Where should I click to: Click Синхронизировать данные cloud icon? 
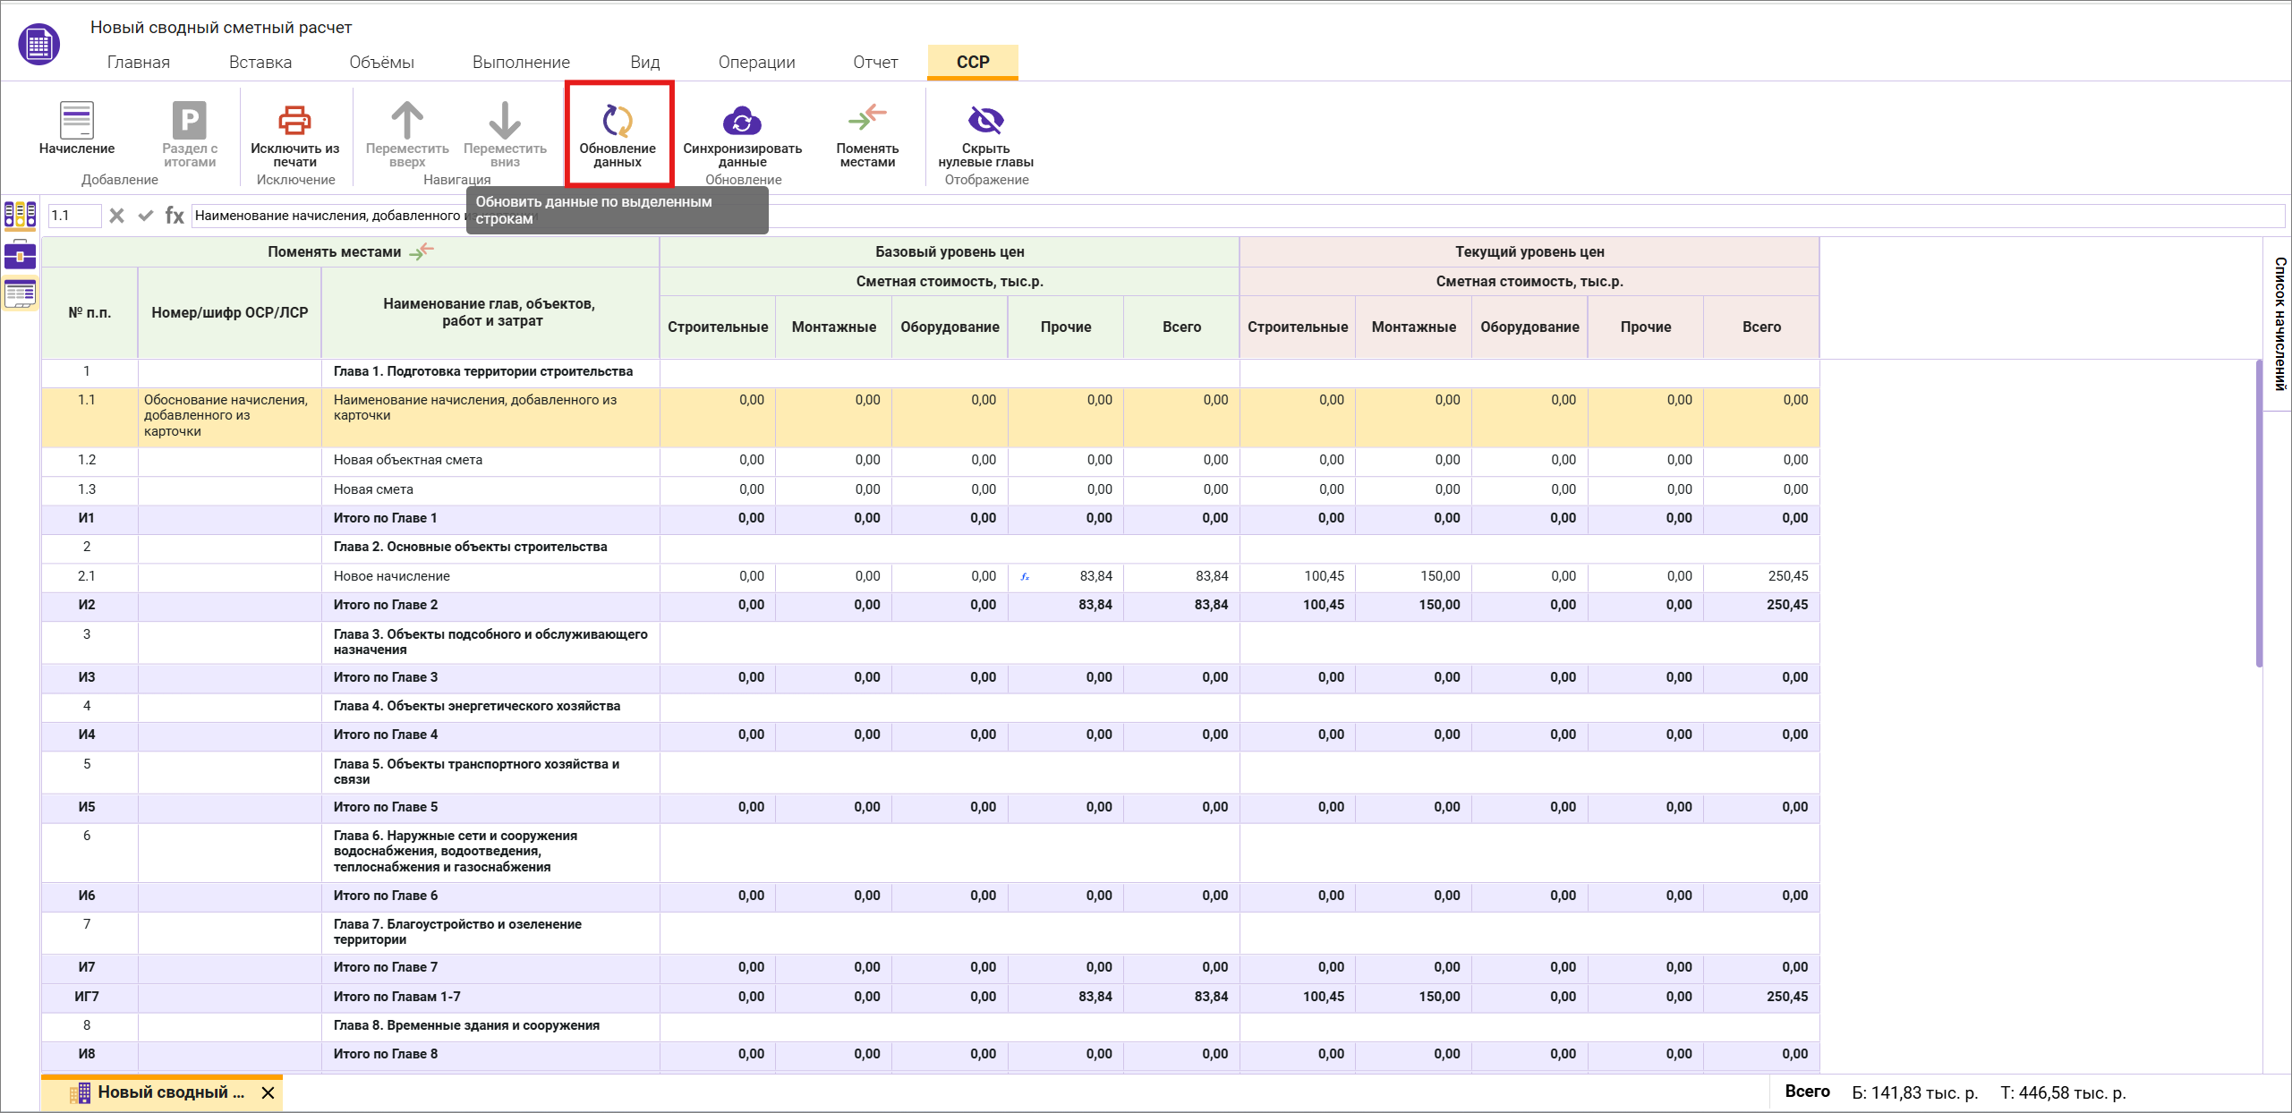coord(742,121)
